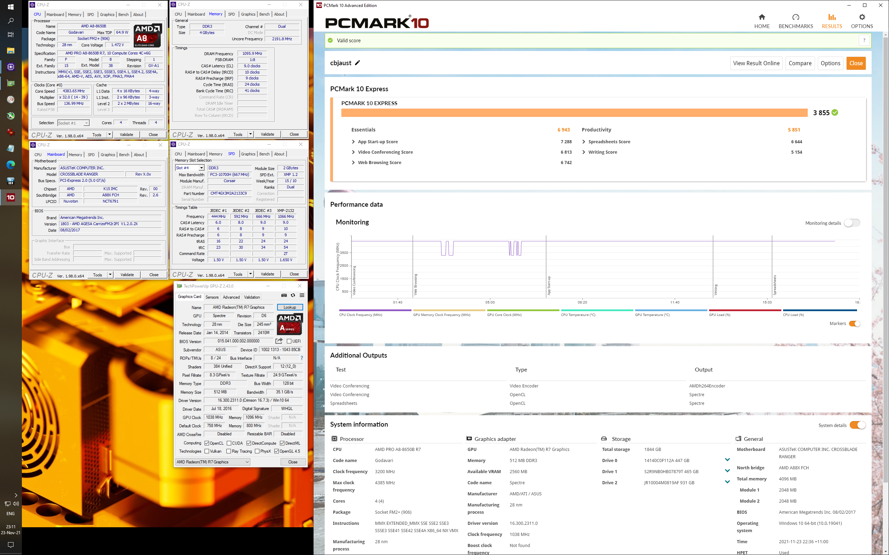Edit the result name cbjaust pencil

coord(357,63)
